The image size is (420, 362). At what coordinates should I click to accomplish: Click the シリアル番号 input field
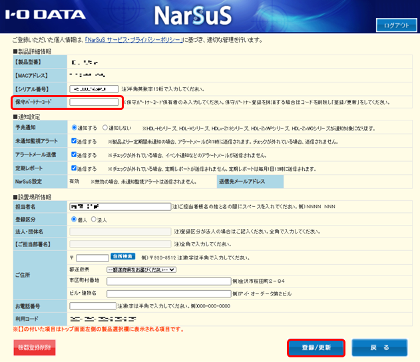pos(94,89)
